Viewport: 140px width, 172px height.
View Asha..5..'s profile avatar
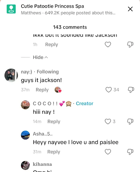(x=25, y=135)
